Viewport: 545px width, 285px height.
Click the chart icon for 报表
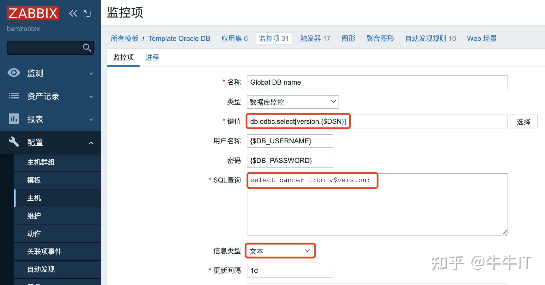point(14,119)
